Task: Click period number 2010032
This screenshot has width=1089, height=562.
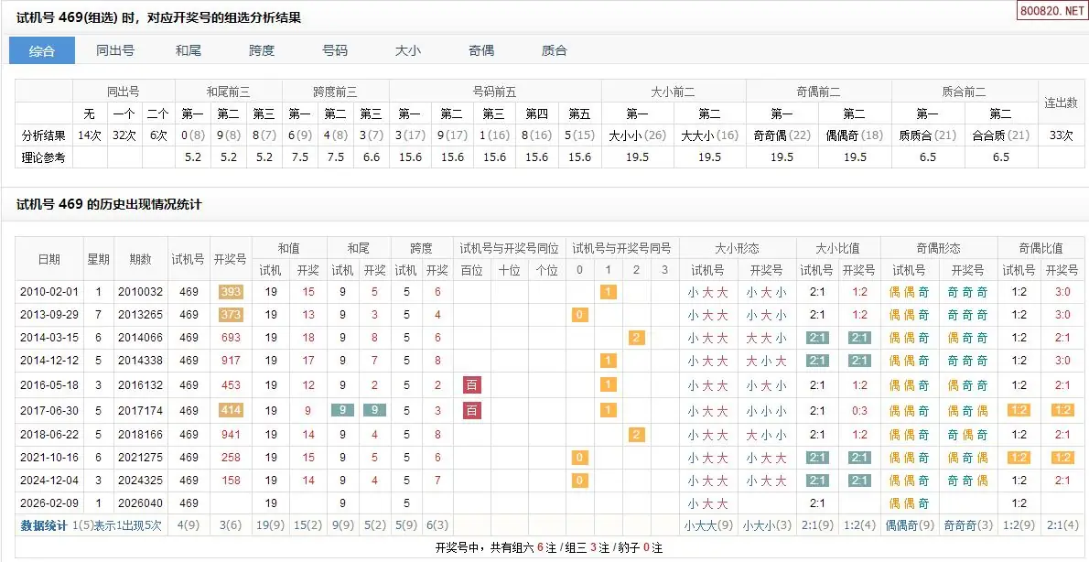Action: [x=140, y=292]
